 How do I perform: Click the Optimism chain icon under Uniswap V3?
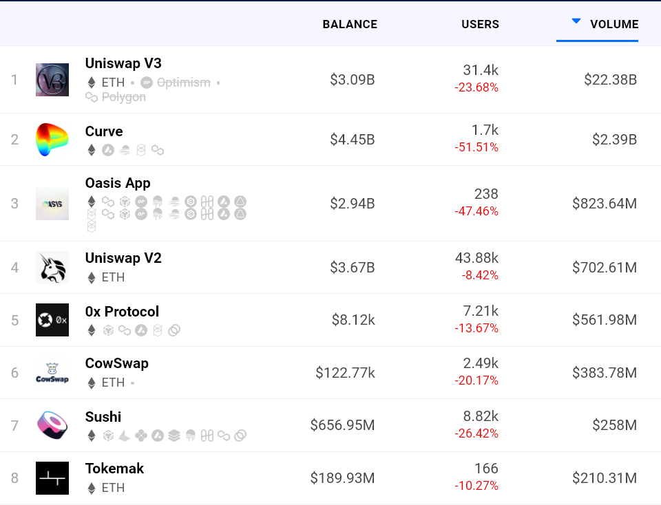coord(146,83)
